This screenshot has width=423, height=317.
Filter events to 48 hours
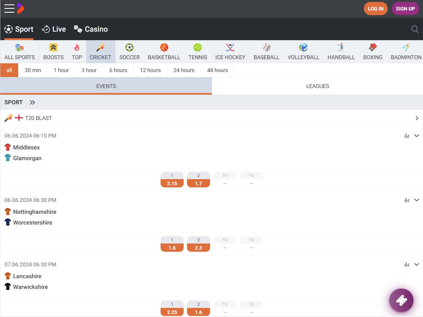click(218, 70)
